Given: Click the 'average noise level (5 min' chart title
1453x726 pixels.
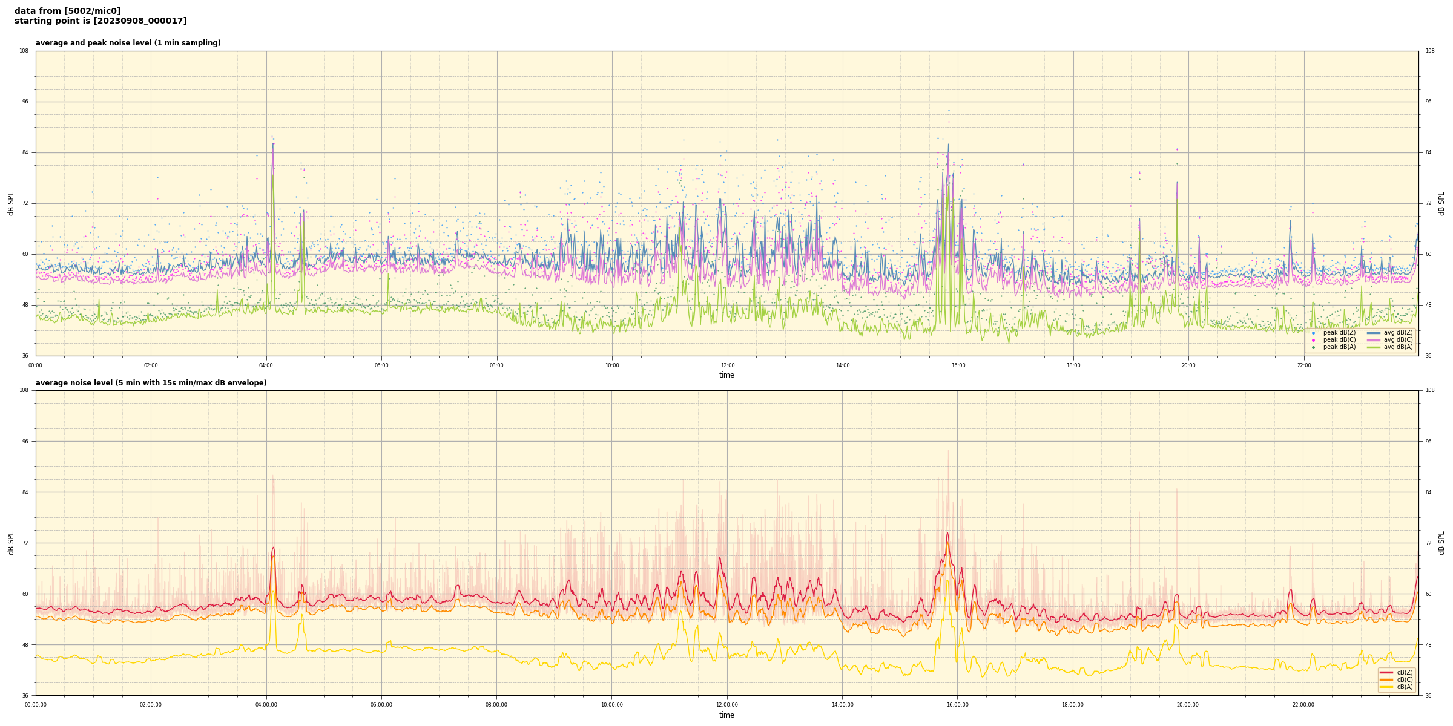Looking at the screenshot, I should tap(151, 383).
